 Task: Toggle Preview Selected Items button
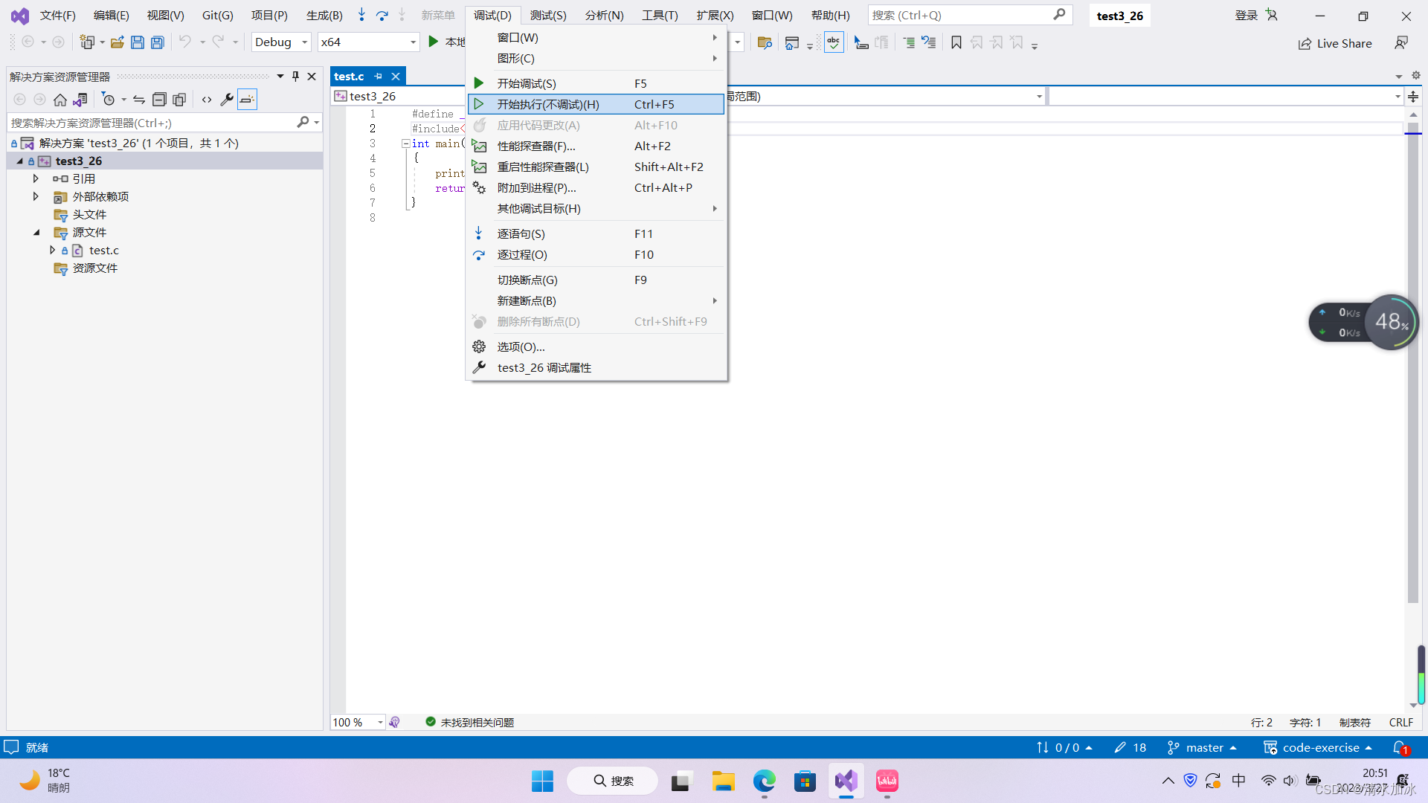[x=247, y=99]
